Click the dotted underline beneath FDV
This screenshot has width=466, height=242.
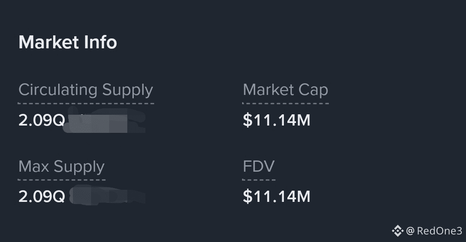point(258,179)
